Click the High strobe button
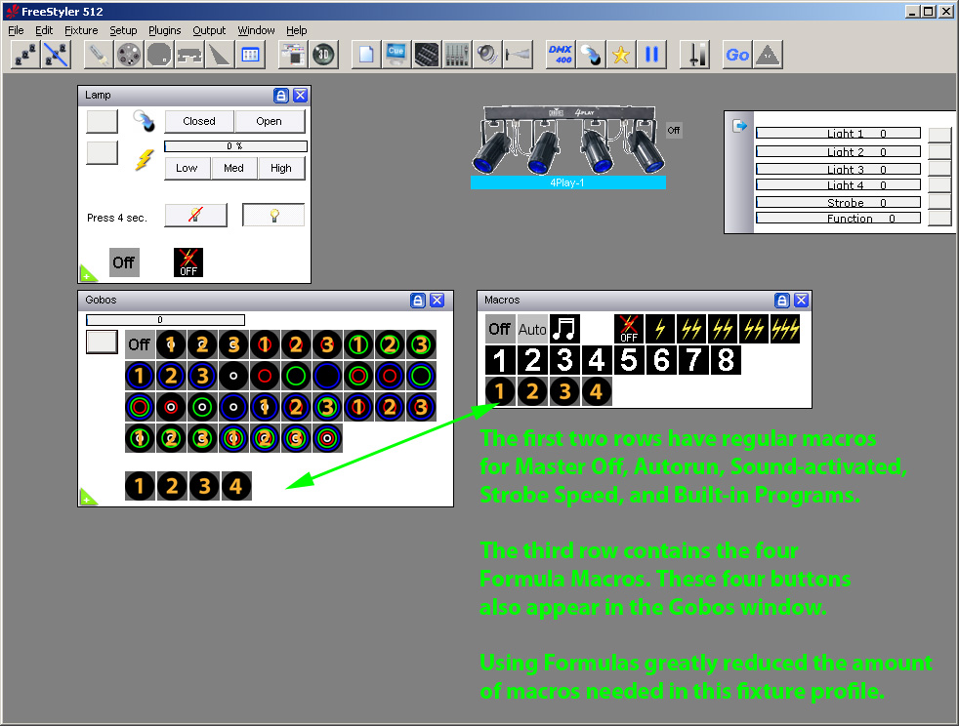 pyautogui.click(x=280, y=168)
